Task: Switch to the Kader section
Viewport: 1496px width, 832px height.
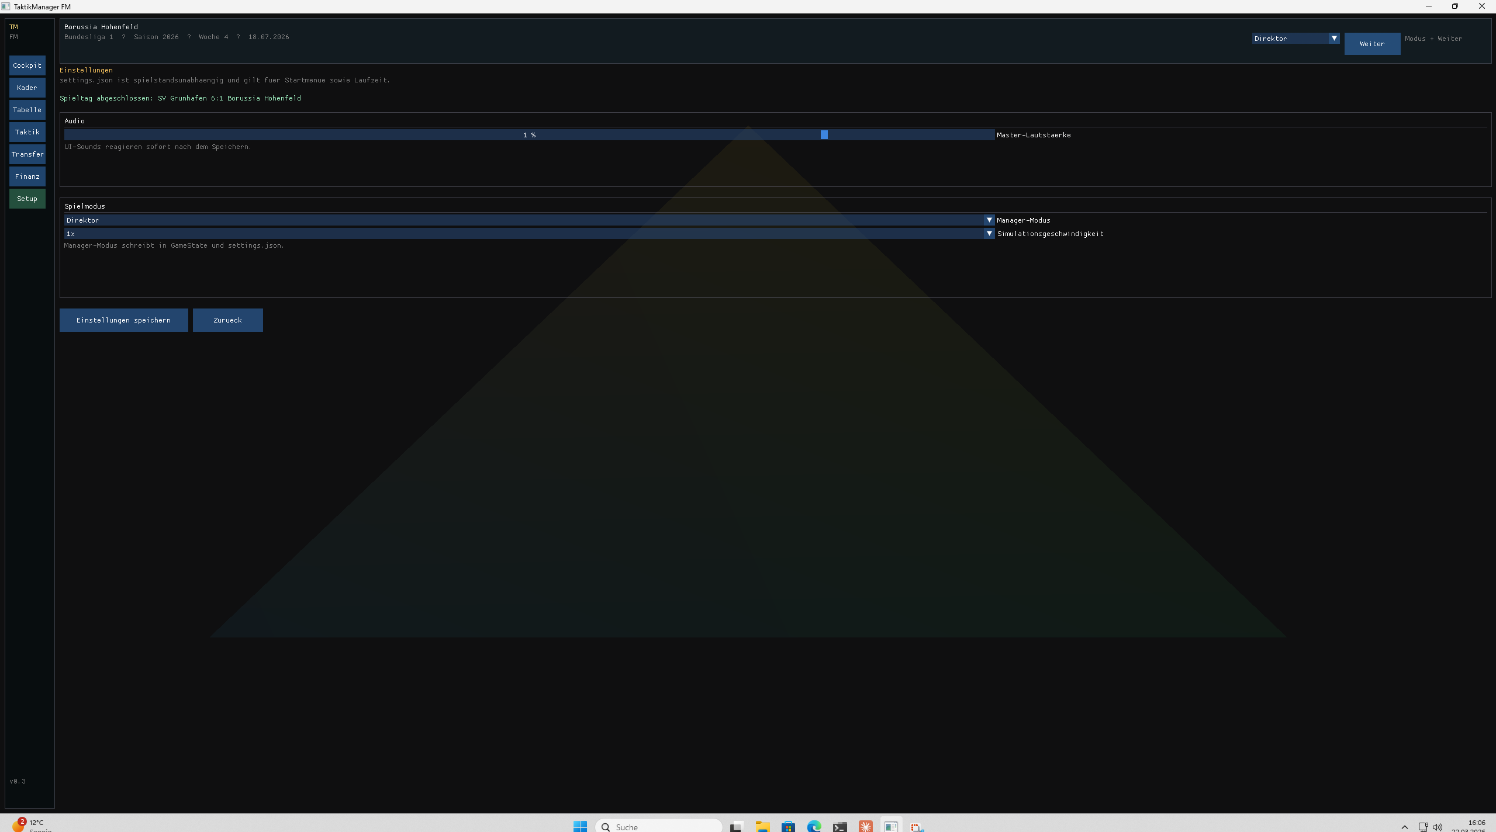Action: point(27,87)
